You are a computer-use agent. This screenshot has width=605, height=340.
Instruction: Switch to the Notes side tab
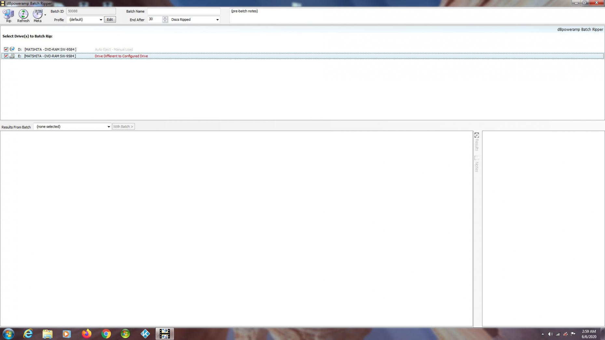tap(476, 164)
